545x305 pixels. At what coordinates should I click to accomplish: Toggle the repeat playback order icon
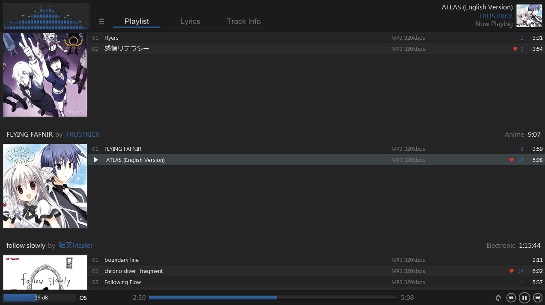(498, 298)
